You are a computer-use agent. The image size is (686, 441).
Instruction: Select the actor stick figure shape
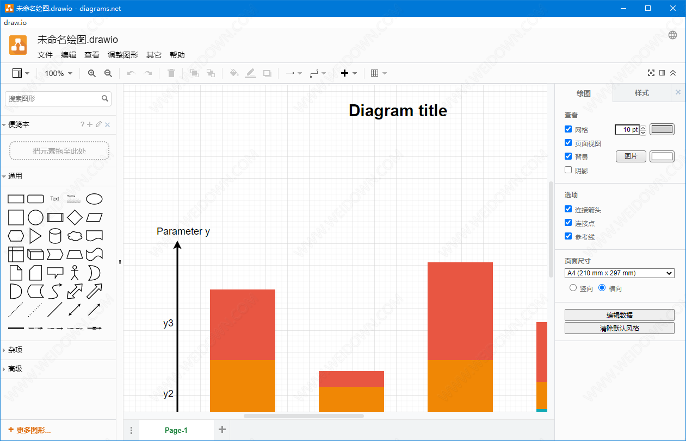[75, 273]
